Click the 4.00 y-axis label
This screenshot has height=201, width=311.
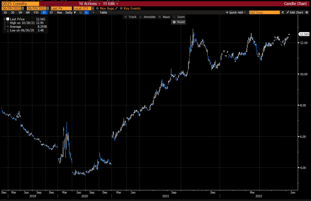pos(304,168)
